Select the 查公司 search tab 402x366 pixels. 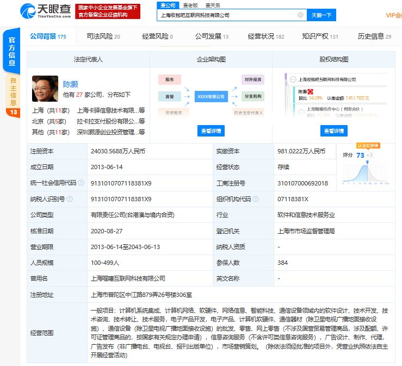168,5
